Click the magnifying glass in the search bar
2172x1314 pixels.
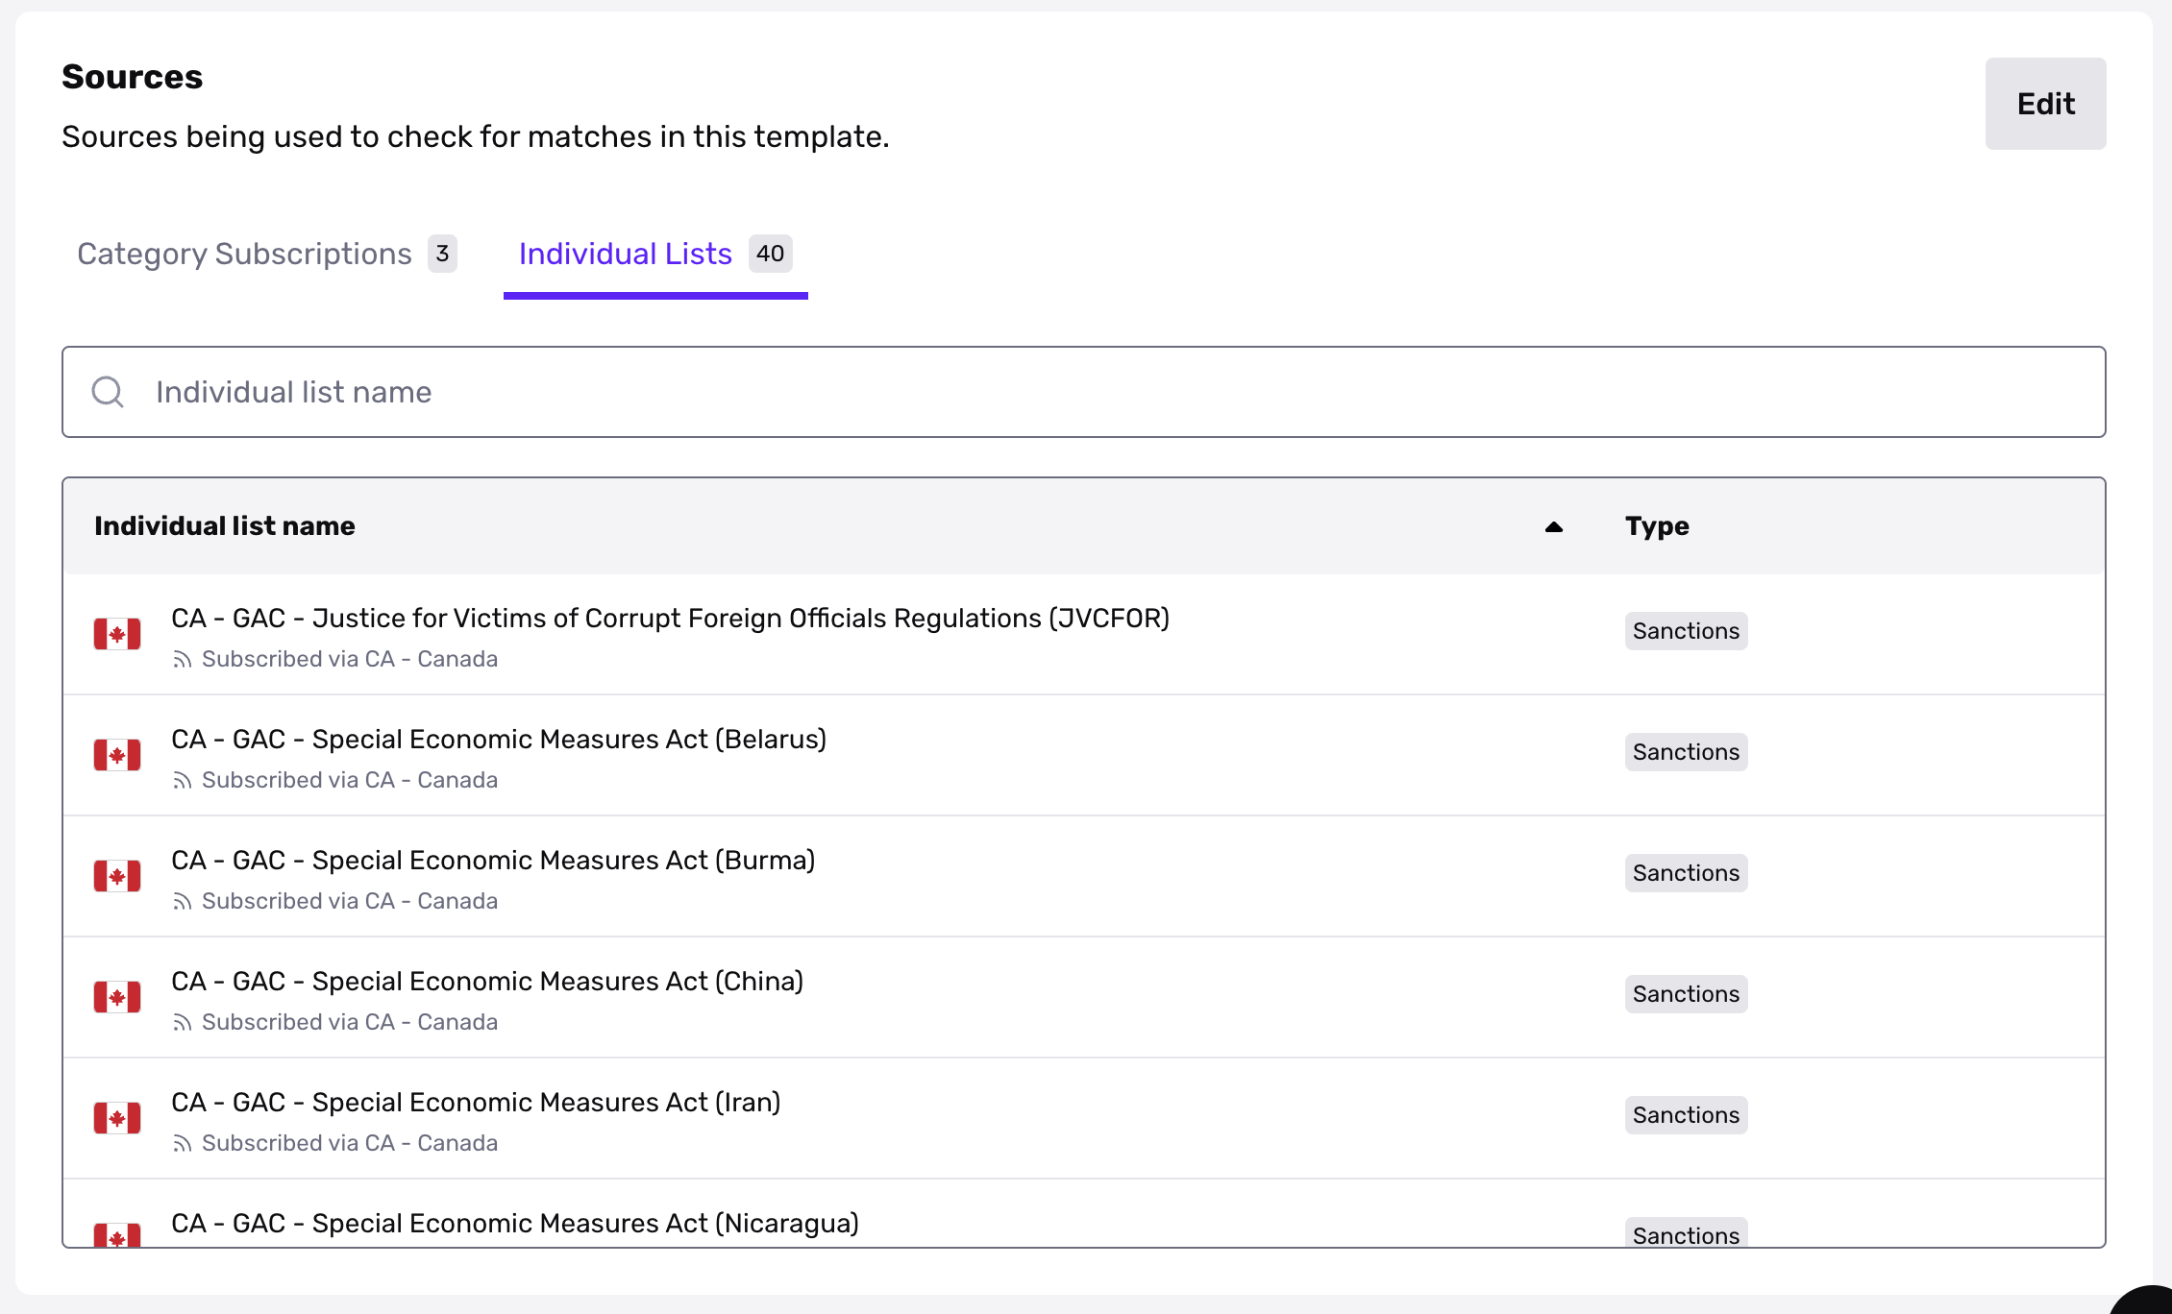(x=108, y=392)
